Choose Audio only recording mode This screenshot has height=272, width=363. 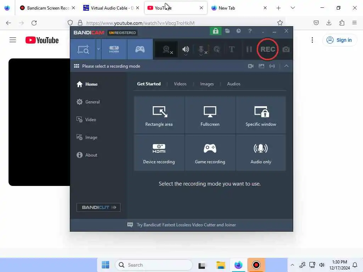pyautogui.click(x=261, y=153)
